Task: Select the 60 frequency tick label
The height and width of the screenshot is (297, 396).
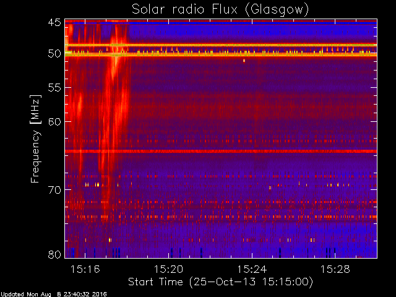Action: [x=54, y=121]
